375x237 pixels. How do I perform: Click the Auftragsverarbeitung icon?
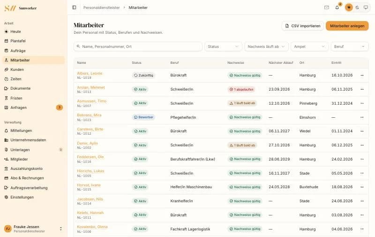point(6,188)
